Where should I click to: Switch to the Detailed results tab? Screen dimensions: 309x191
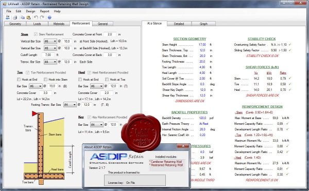(179, 24)
